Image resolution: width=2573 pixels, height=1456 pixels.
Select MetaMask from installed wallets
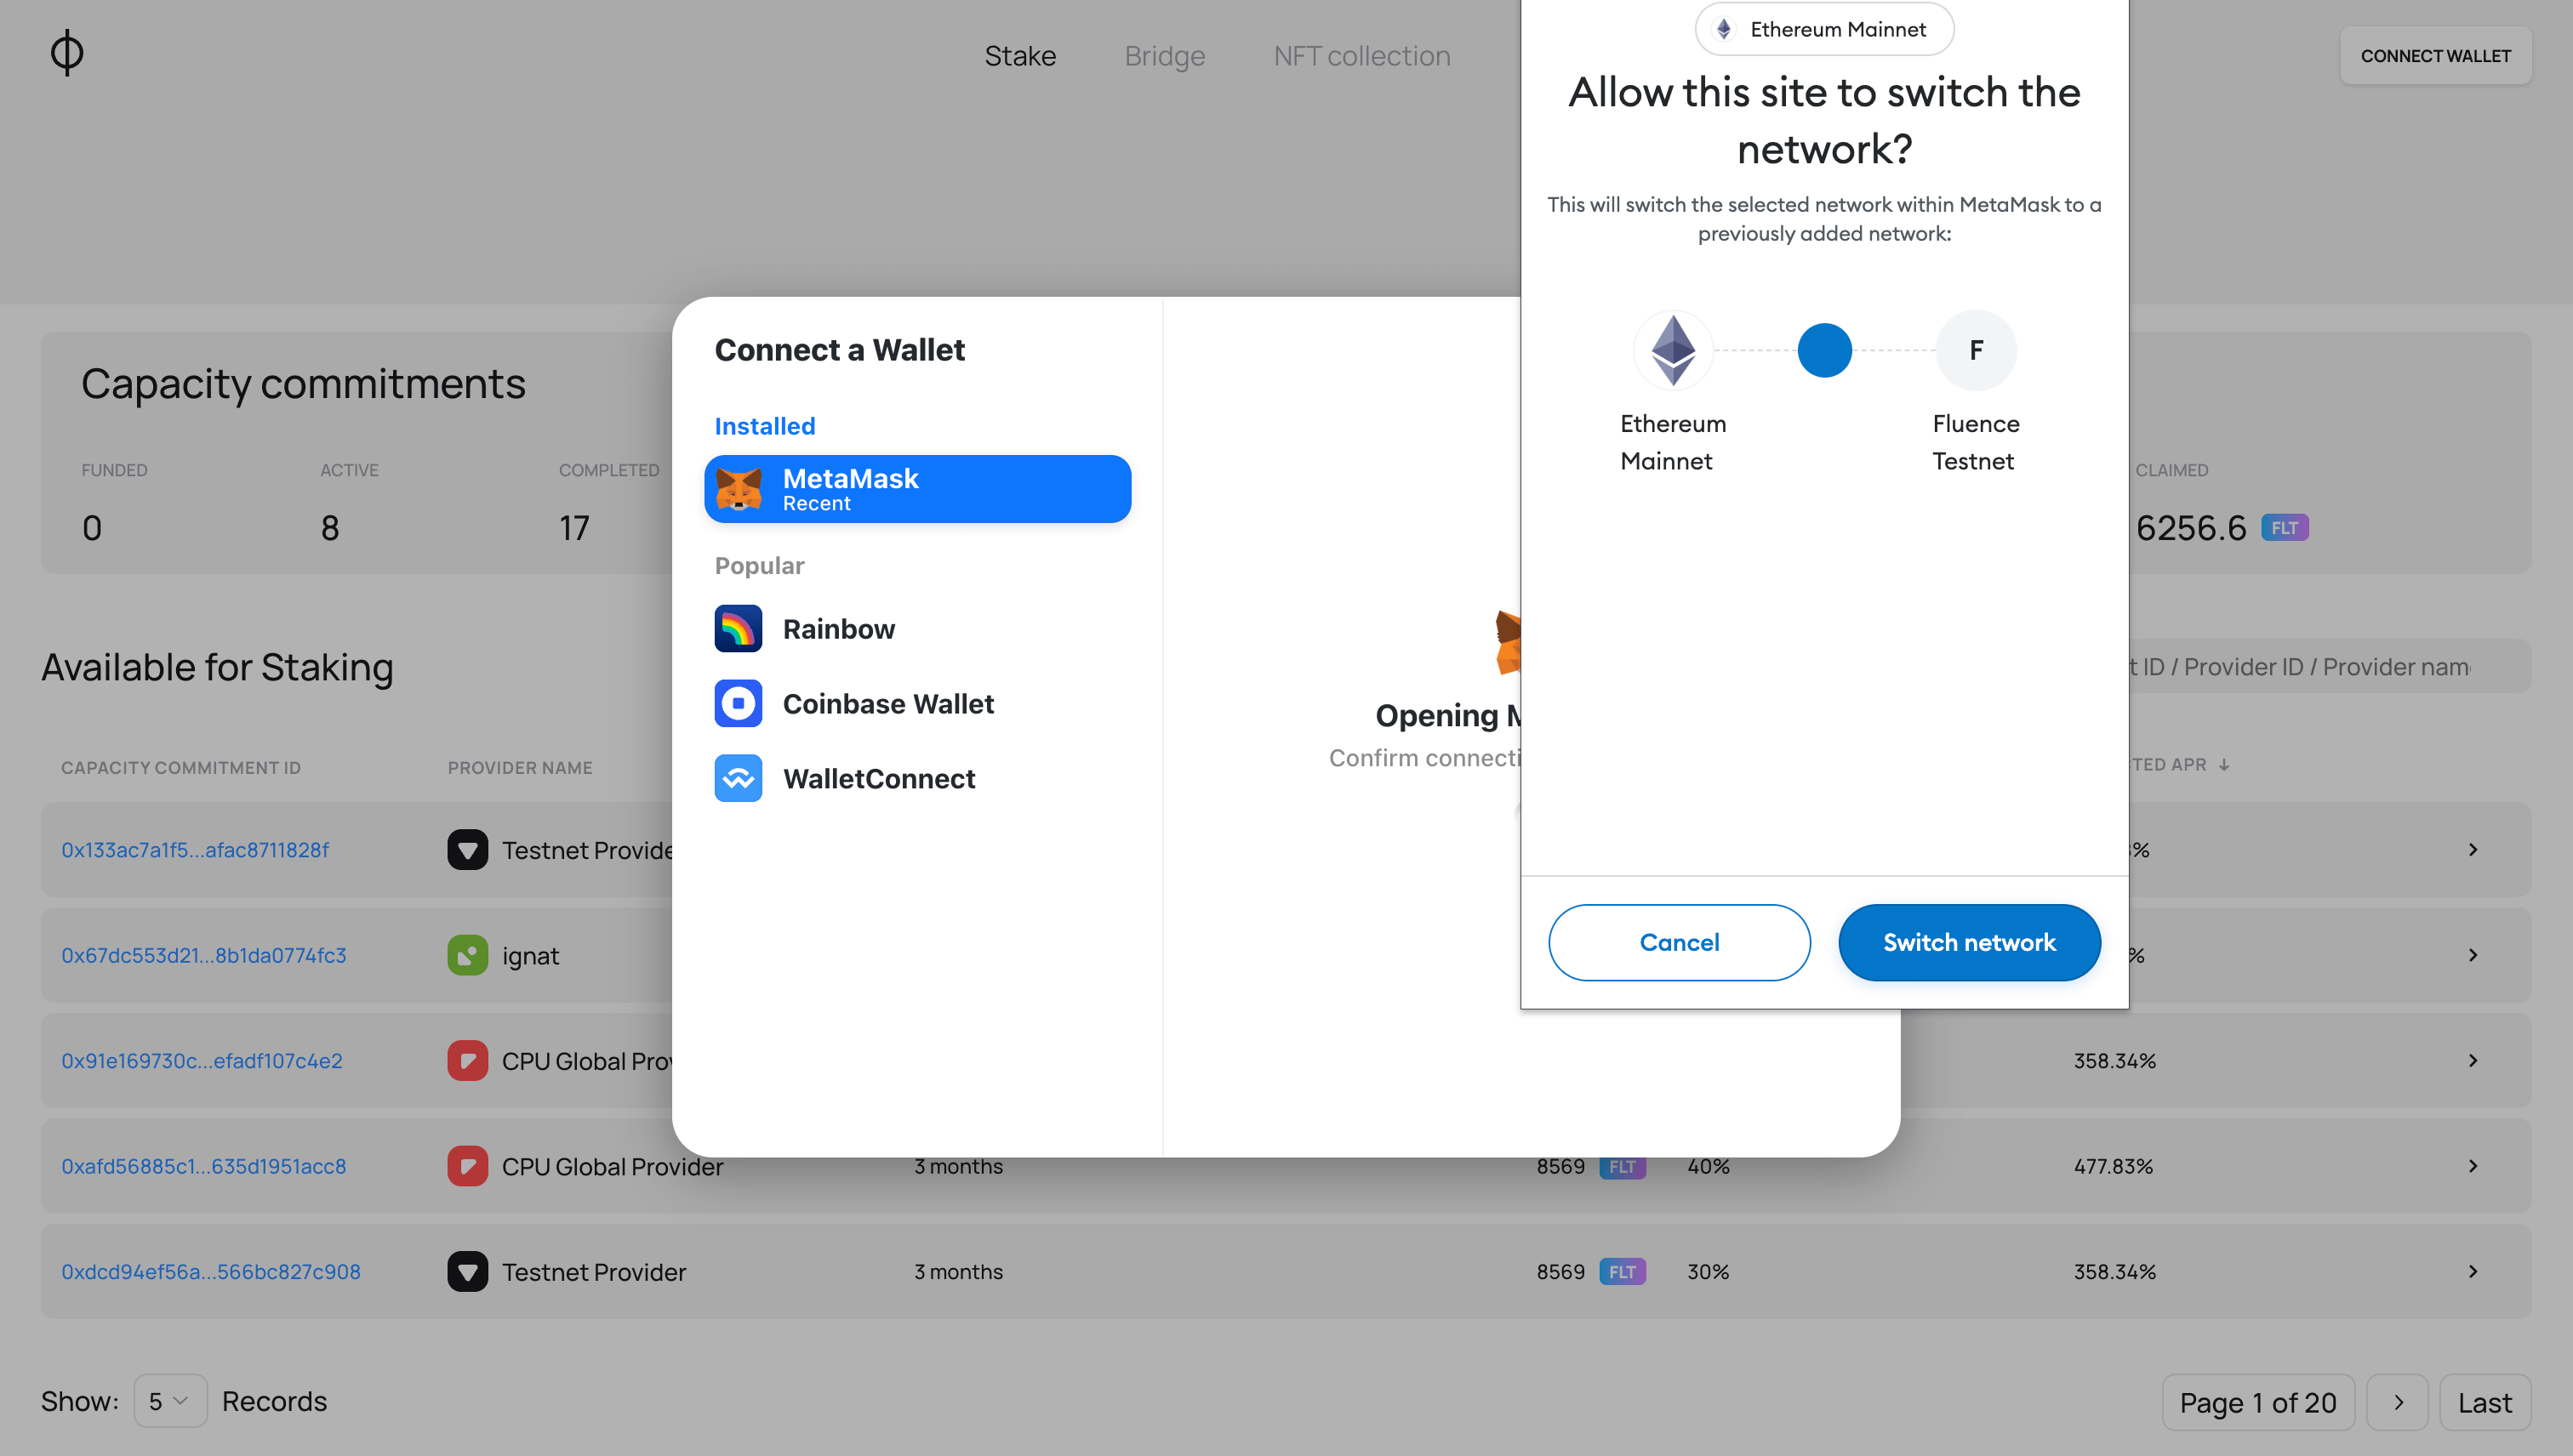[x=917, y=489]
